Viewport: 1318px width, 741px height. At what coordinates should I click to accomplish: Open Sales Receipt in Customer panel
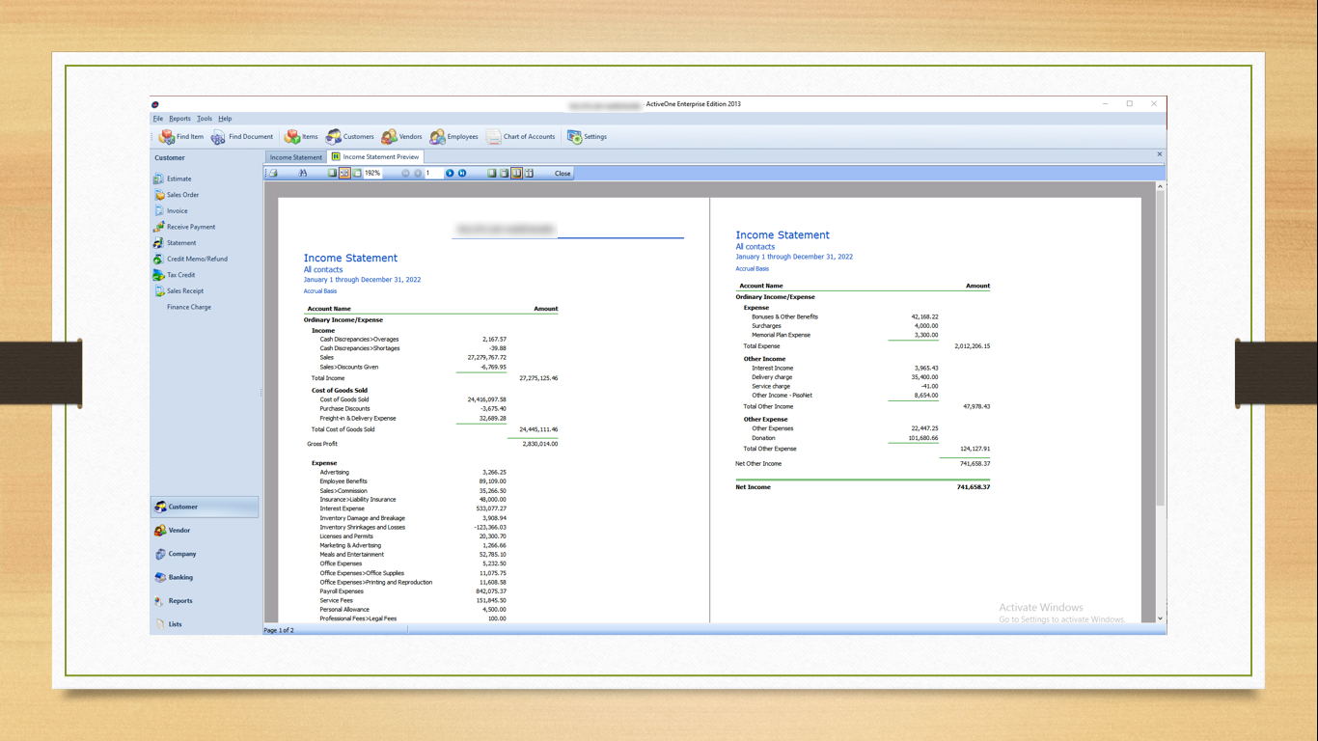[178, 291]
